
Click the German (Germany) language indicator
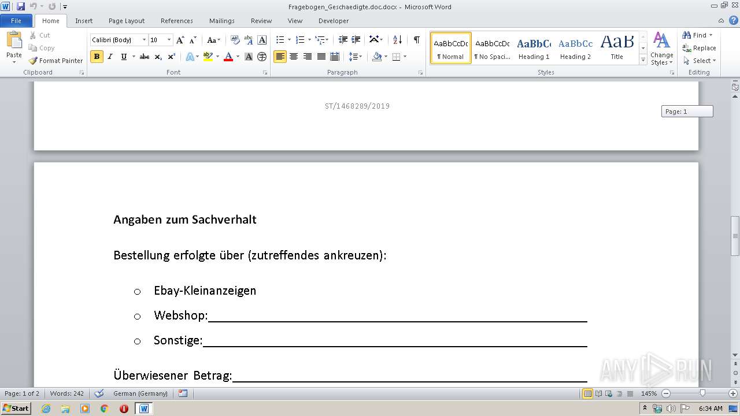[140, 393]
